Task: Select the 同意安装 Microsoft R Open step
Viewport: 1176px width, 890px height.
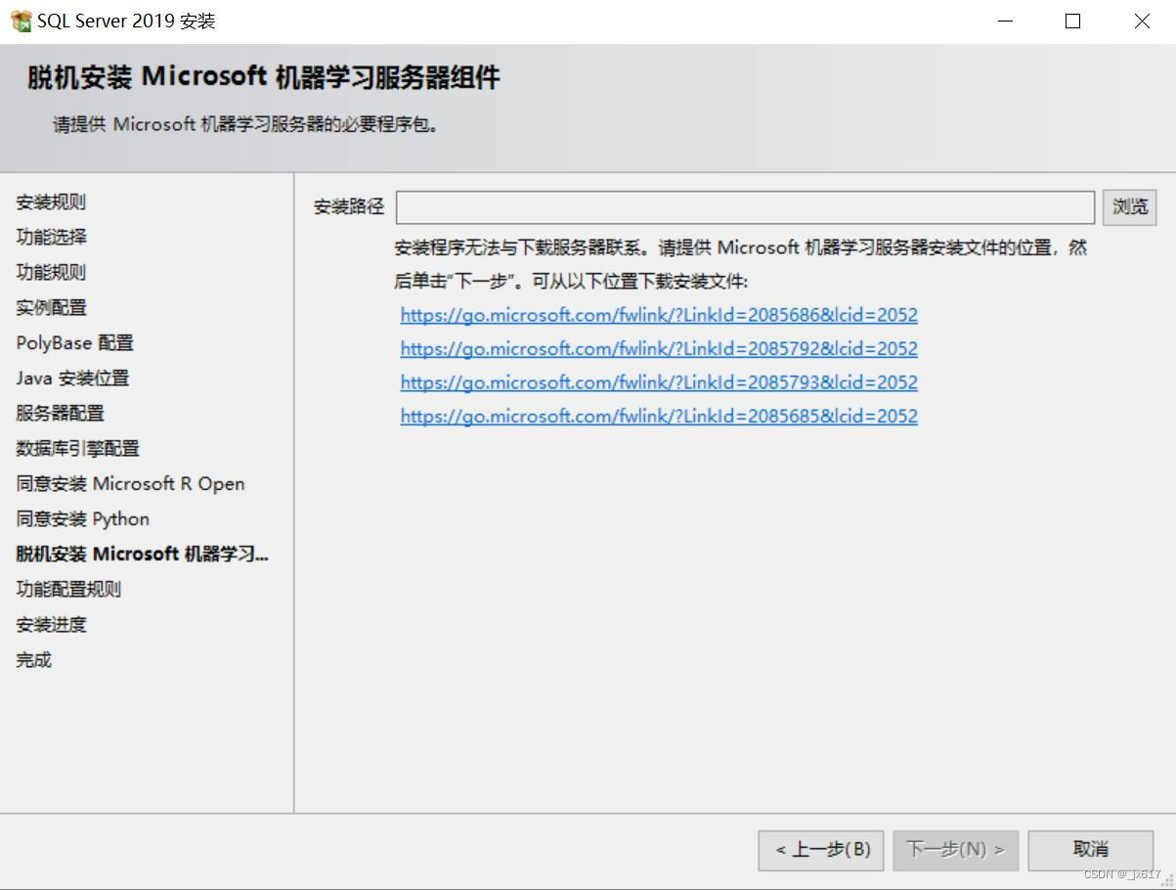Action: 130,484
